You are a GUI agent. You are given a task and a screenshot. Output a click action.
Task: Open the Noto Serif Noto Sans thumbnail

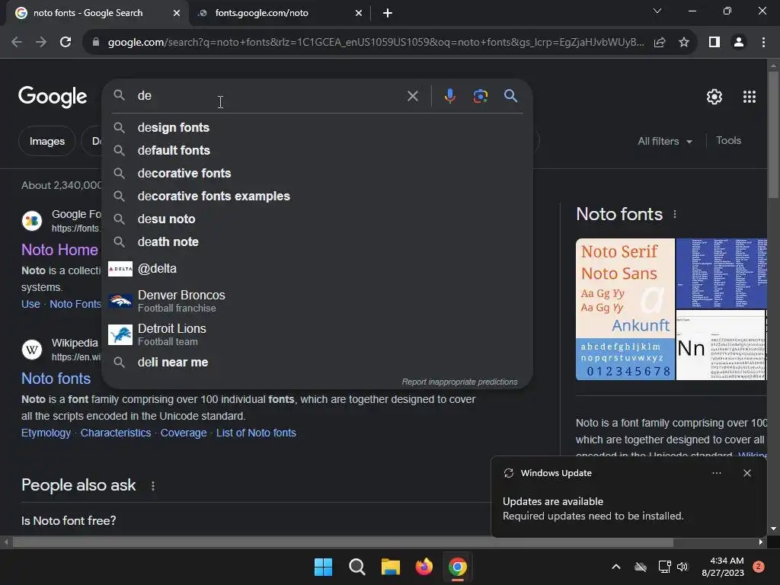click(x=625, y=309)
